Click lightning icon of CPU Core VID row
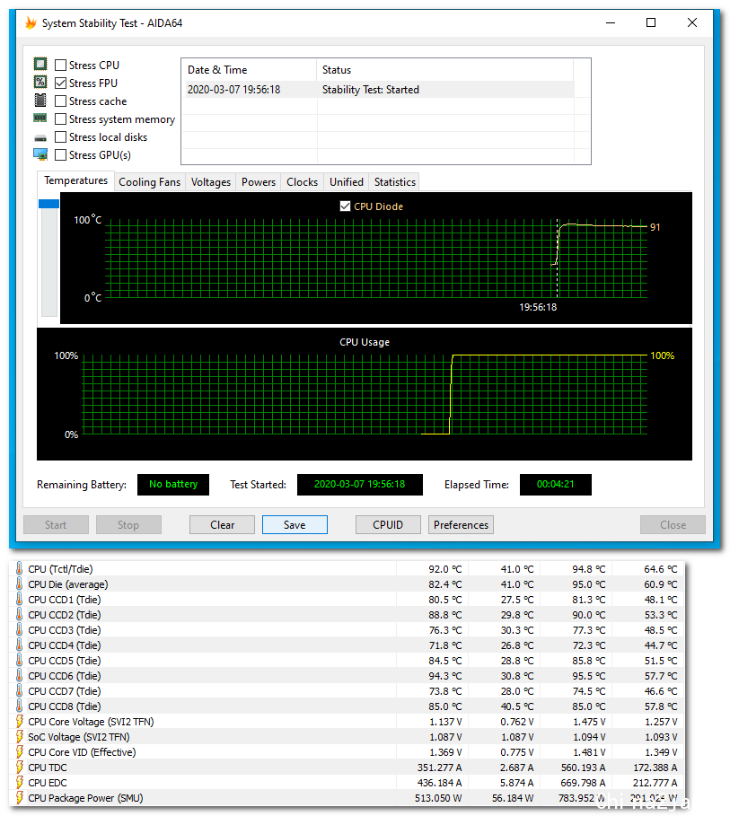 (19, 751)
